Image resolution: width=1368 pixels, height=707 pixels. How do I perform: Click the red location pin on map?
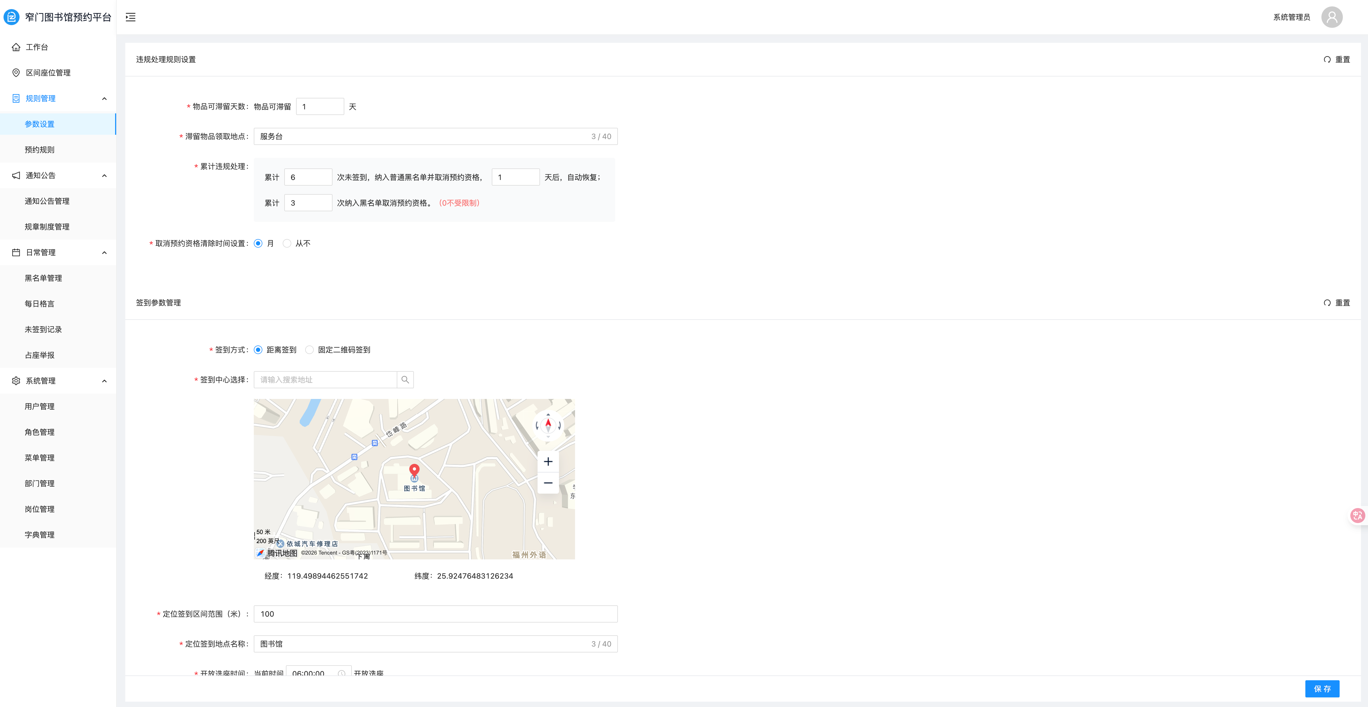pyautogui.click(x=414, y=470)
